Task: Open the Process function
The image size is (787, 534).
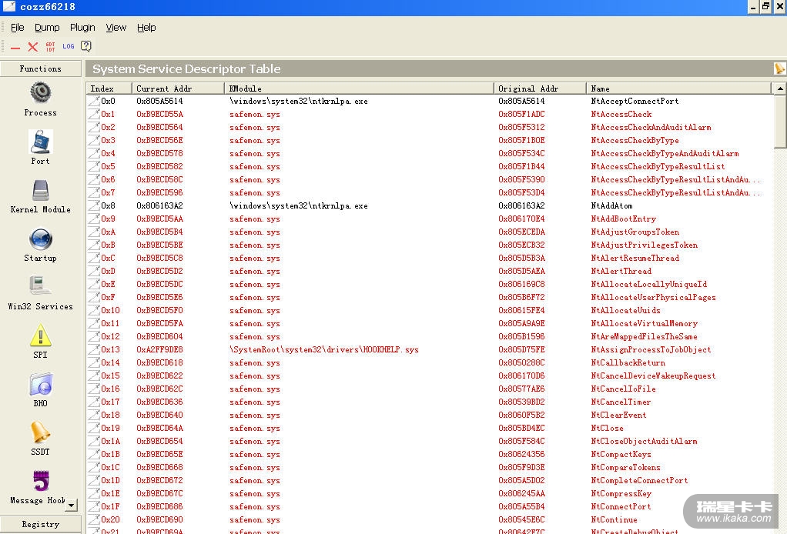Action: [40, 94]
